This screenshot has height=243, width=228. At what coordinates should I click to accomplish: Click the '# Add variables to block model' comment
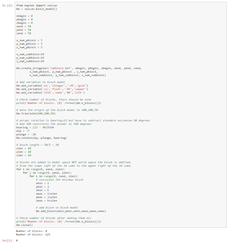[x=40, y=82]
